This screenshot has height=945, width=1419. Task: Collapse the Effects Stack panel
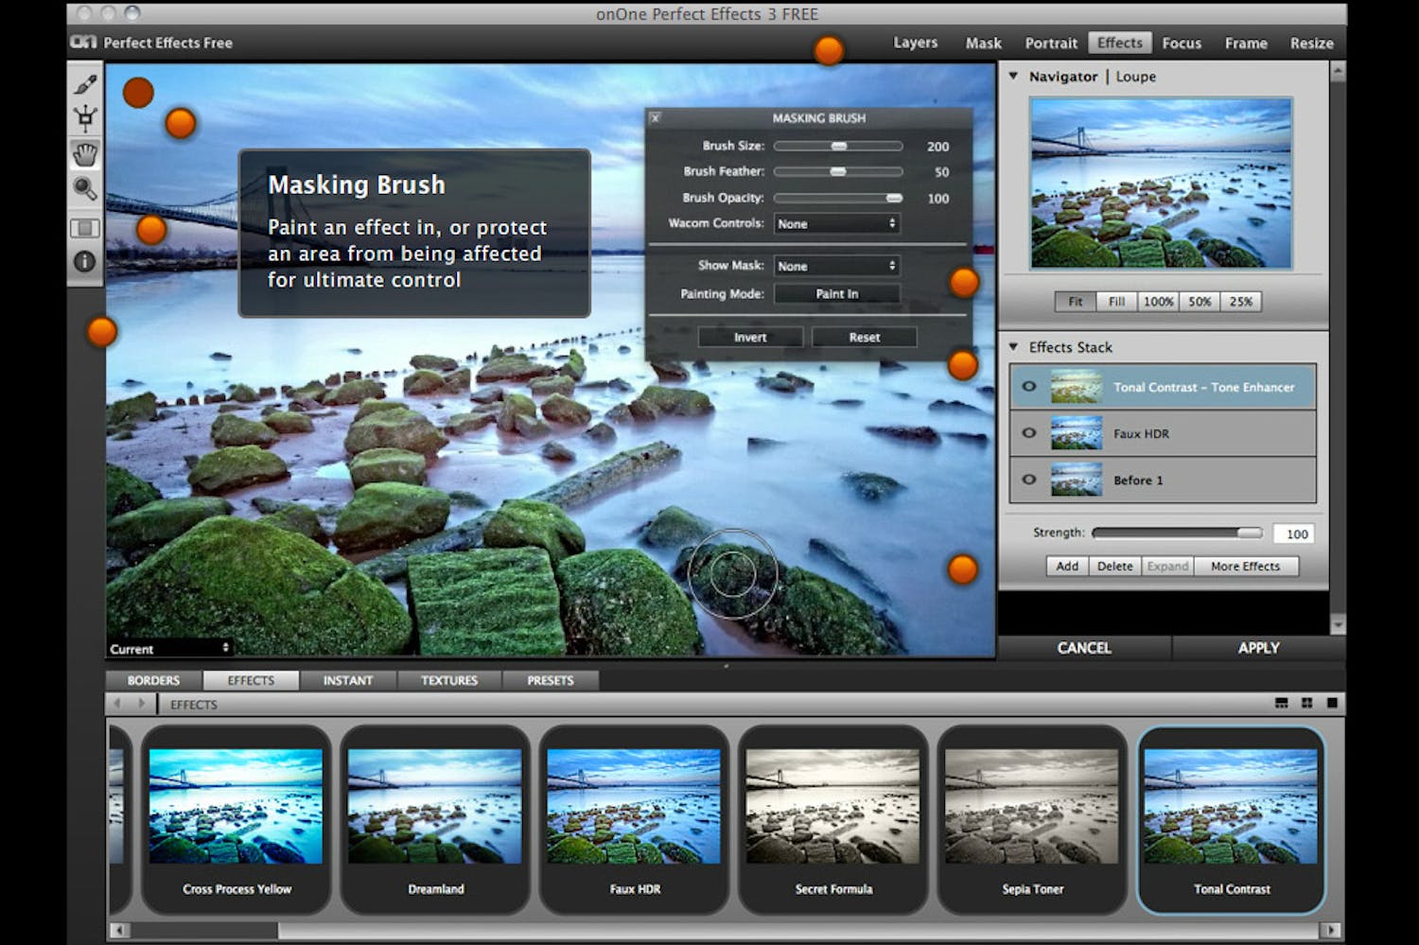(x=1013, y=347)
